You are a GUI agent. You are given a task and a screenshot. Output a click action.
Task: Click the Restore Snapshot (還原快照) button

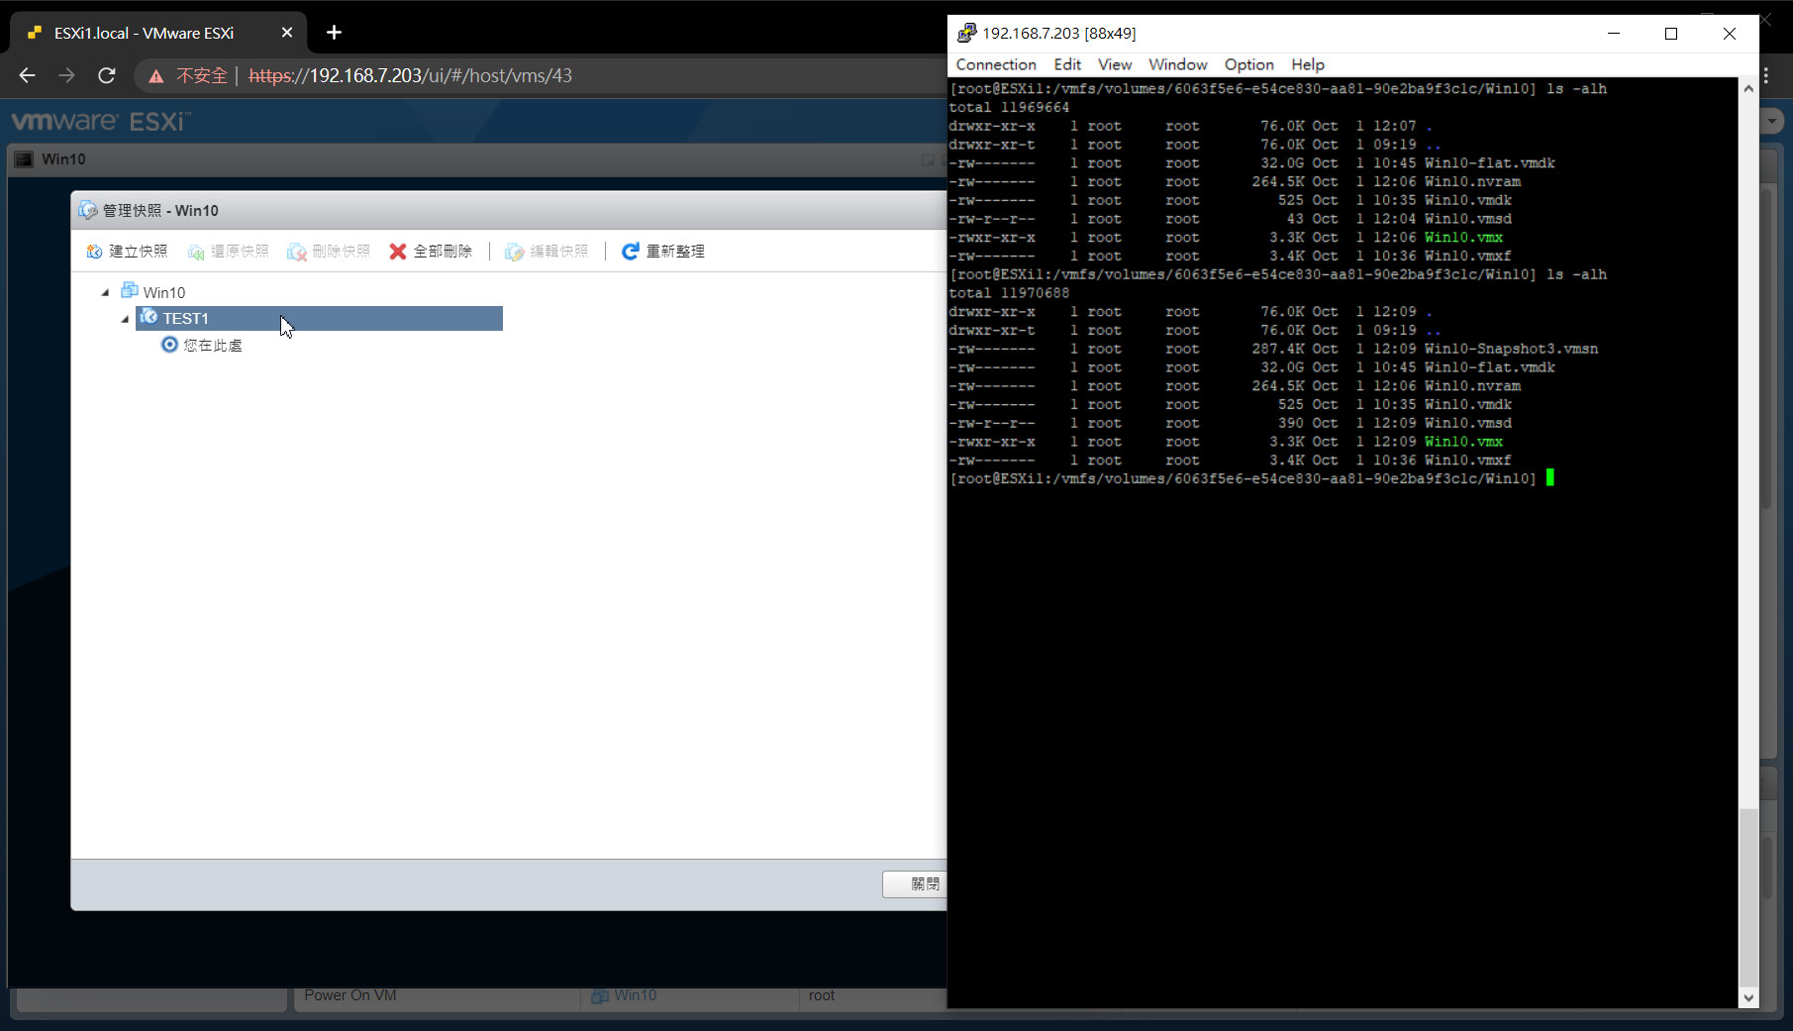click(x=229, y=252)
